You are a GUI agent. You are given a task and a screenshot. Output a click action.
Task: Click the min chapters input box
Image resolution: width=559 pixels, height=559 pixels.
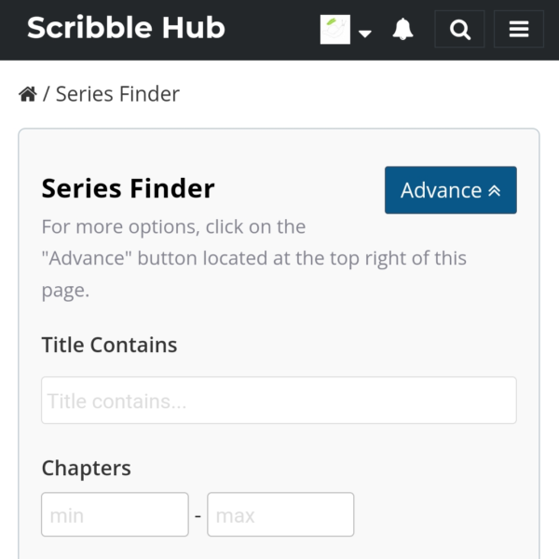(115, 514)
